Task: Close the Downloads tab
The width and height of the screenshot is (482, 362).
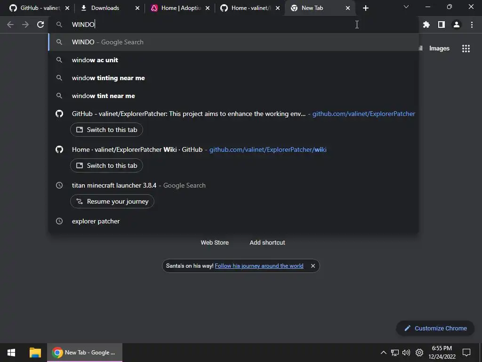Action: tap(137, 8)
